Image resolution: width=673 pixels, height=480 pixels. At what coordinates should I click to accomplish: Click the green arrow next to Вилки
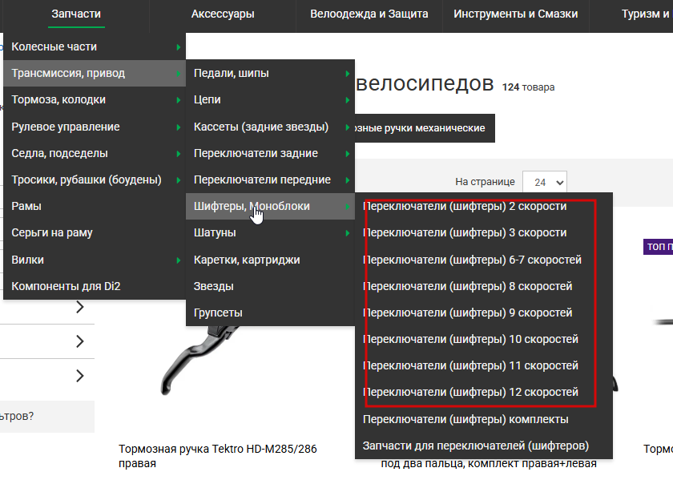coord(179,260)
